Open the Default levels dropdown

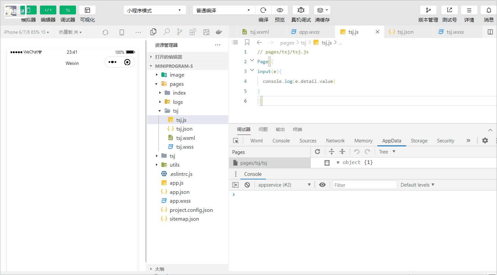(x=417, y=185)
